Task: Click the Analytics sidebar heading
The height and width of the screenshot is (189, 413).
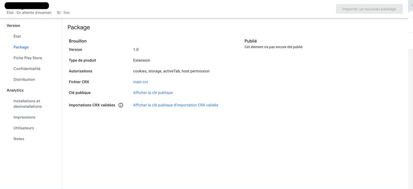Action: [15, 90]
